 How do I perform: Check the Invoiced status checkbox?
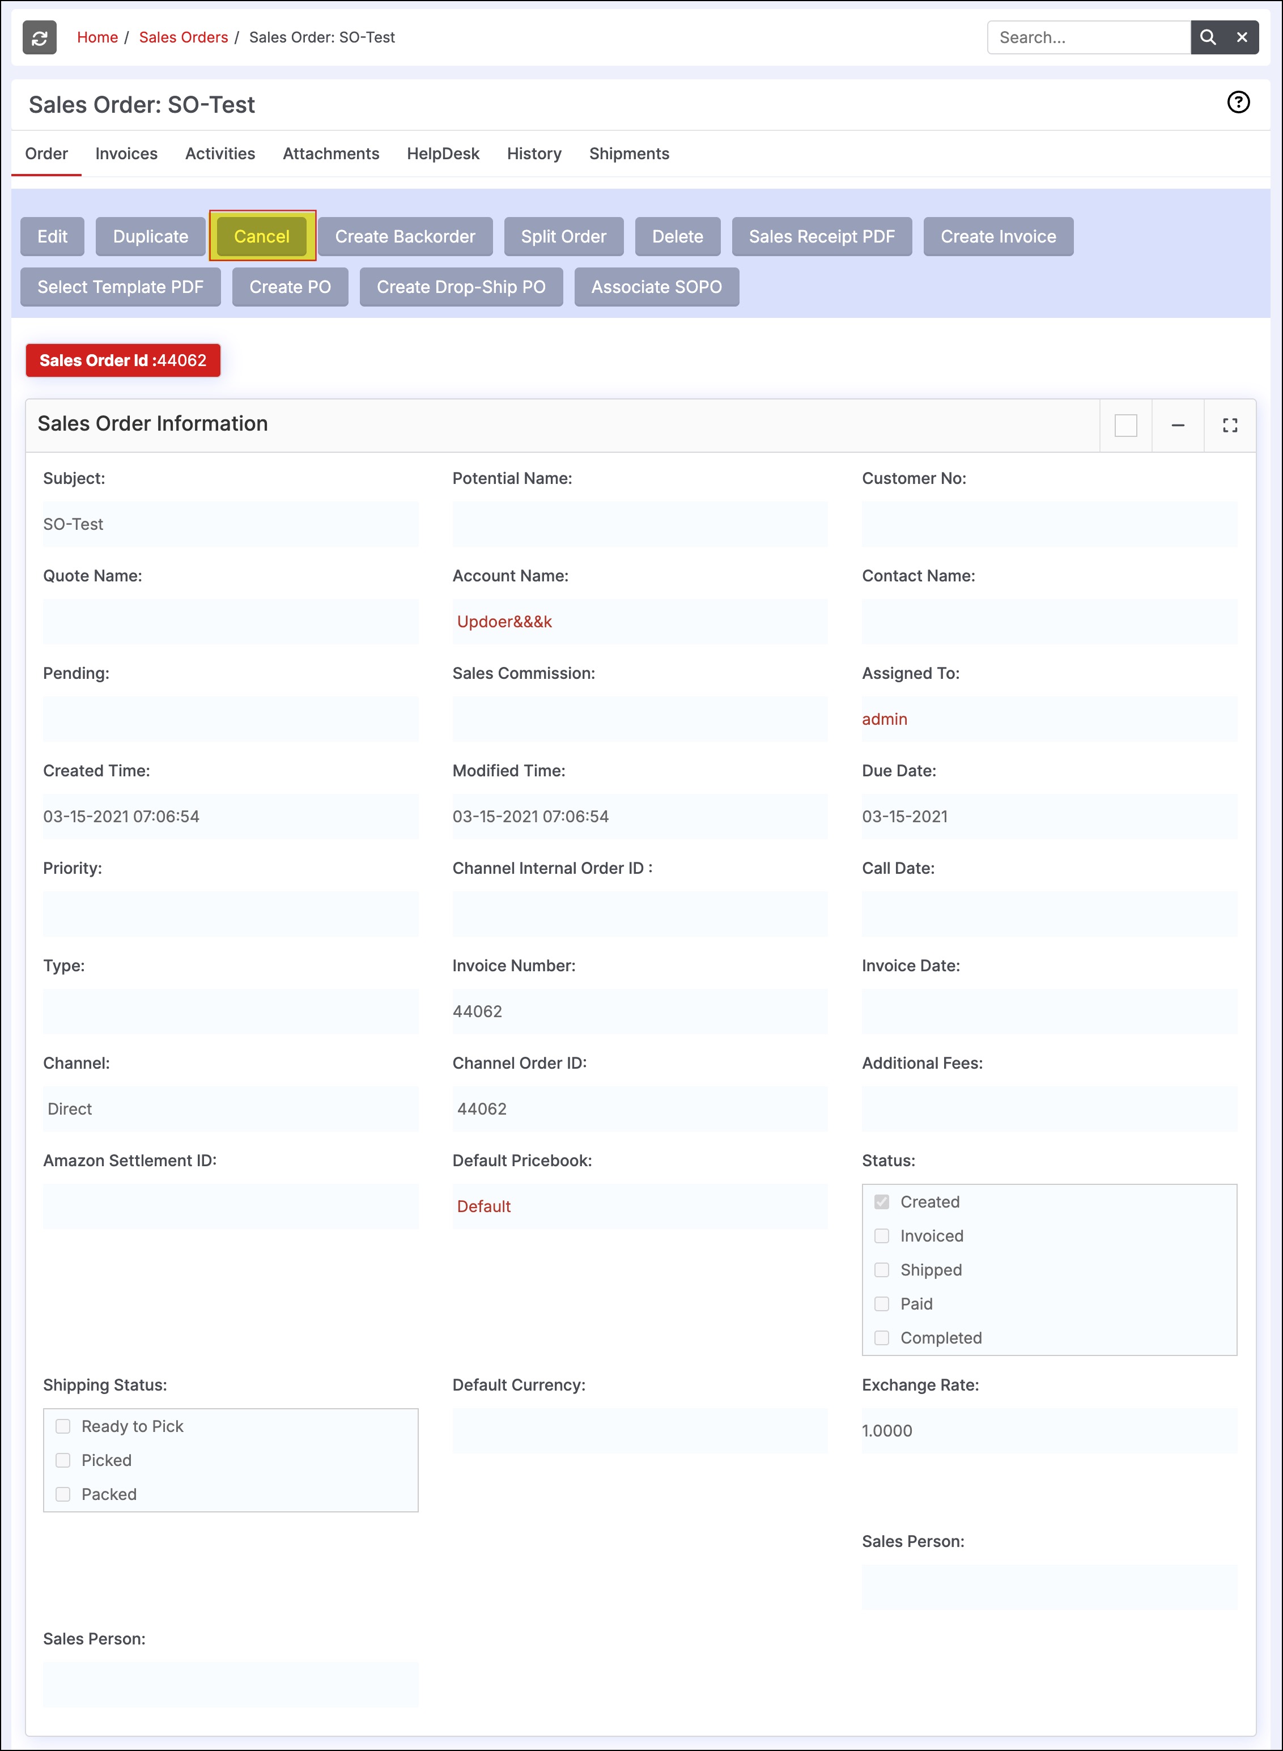coord(881,1235)
